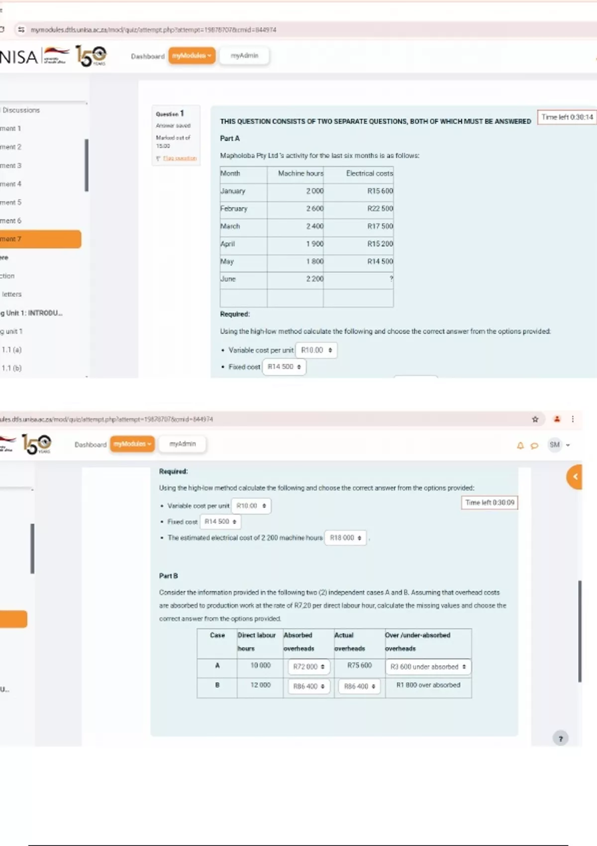Click the site info icon beside URL
The image size is (597, 846).
click(21, 30)
